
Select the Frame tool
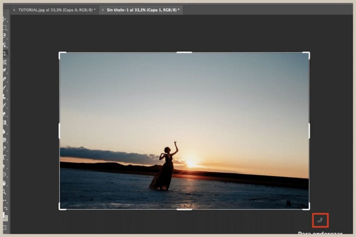point(4,62)
